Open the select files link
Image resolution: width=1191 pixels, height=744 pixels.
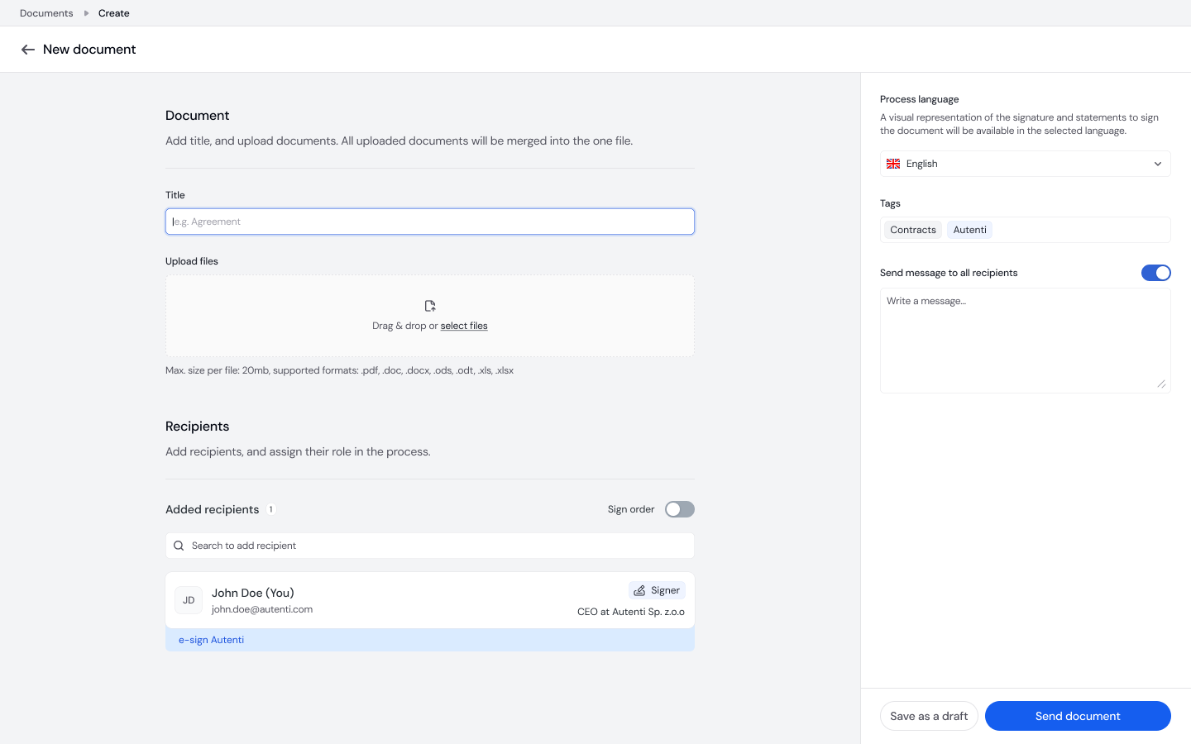pyautogui.click(x=464, y=326)
